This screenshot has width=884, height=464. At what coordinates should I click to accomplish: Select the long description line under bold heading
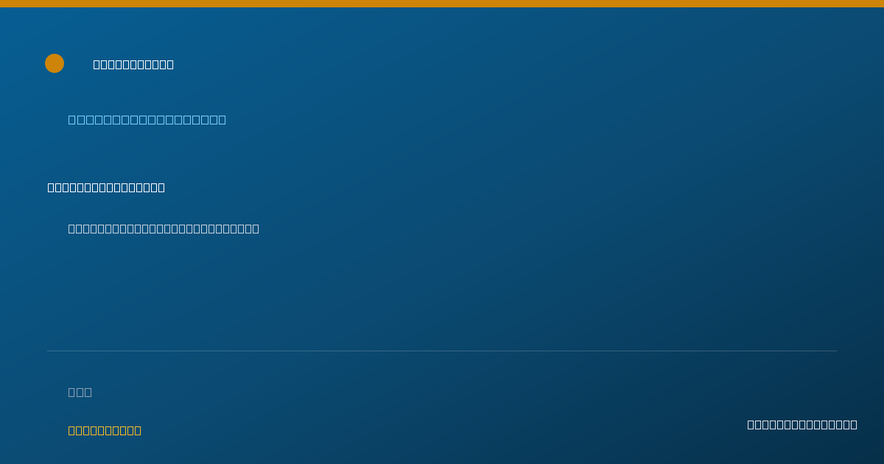[164, 228]
